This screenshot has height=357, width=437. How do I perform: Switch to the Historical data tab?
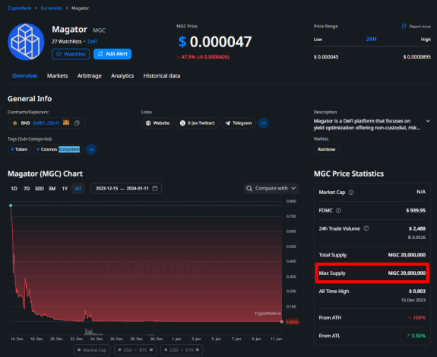click(162, 75)
